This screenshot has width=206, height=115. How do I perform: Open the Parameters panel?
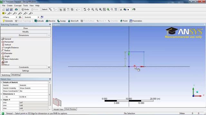point(136,21)
